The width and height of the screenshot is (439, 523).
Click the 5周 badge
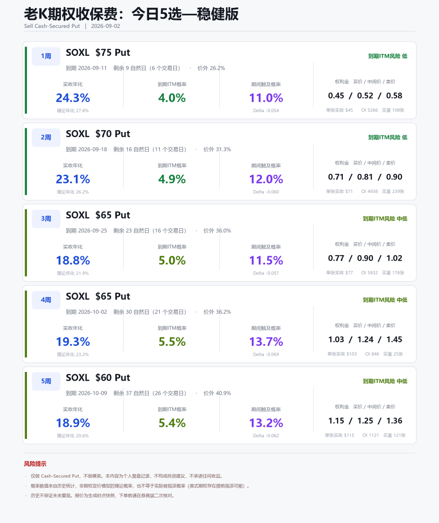(46, 381)
